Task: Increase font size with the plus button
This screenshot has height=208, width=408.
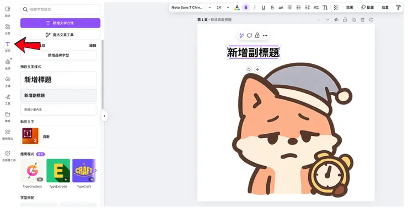Action: coord(228,8)
